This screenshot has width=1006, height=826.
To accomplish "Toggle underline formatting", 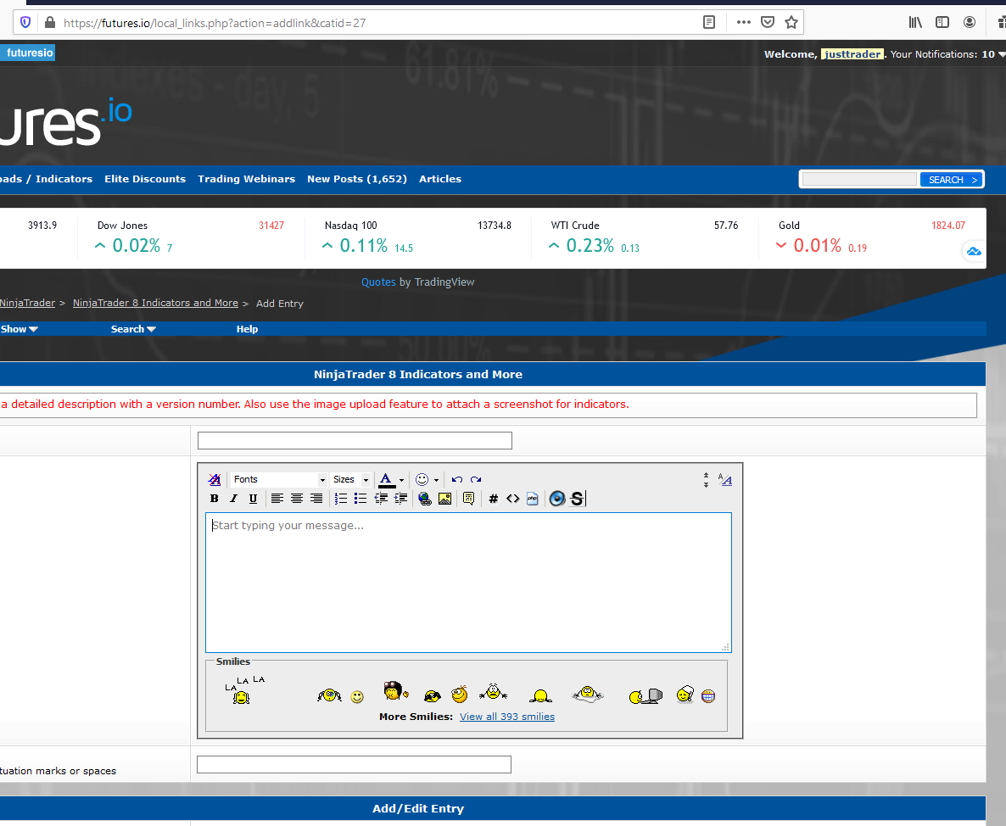I will [x=253, y=499].
